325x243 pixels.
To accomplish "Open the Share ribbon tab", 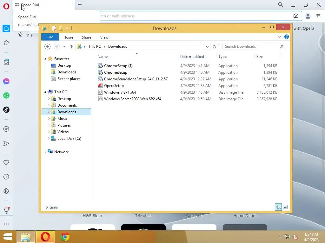I will (86, 37).
